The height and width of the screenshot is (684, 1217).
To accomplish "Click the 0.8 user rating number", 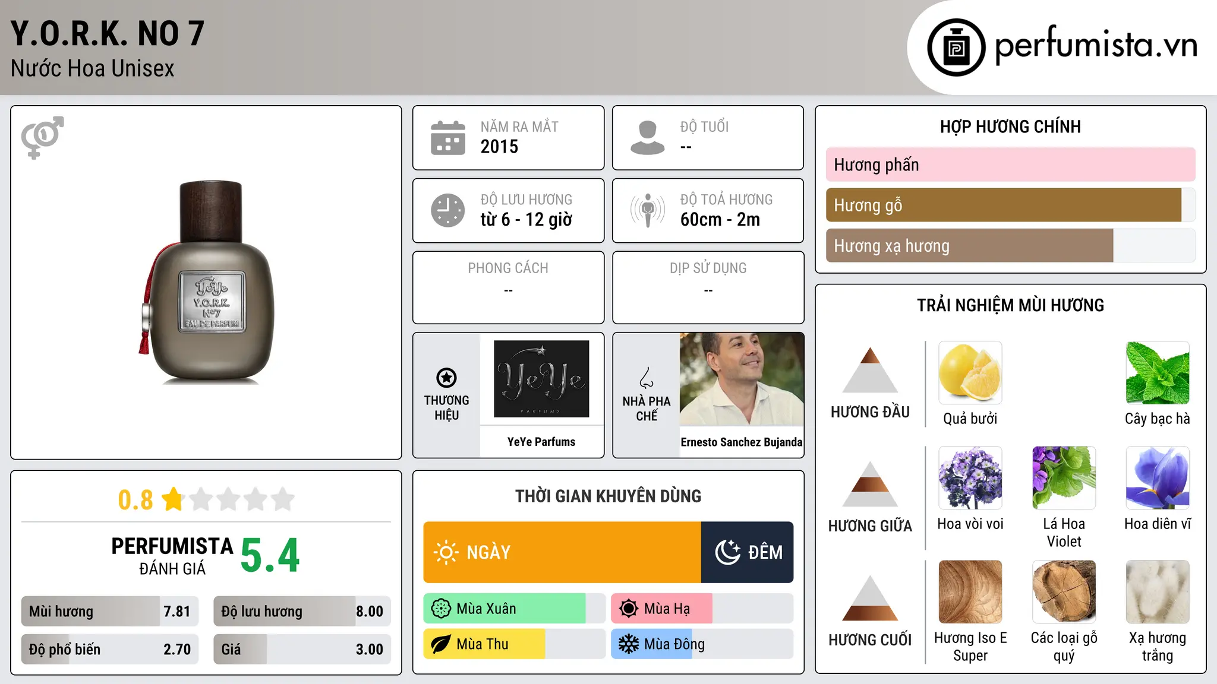I will (135, 500).
